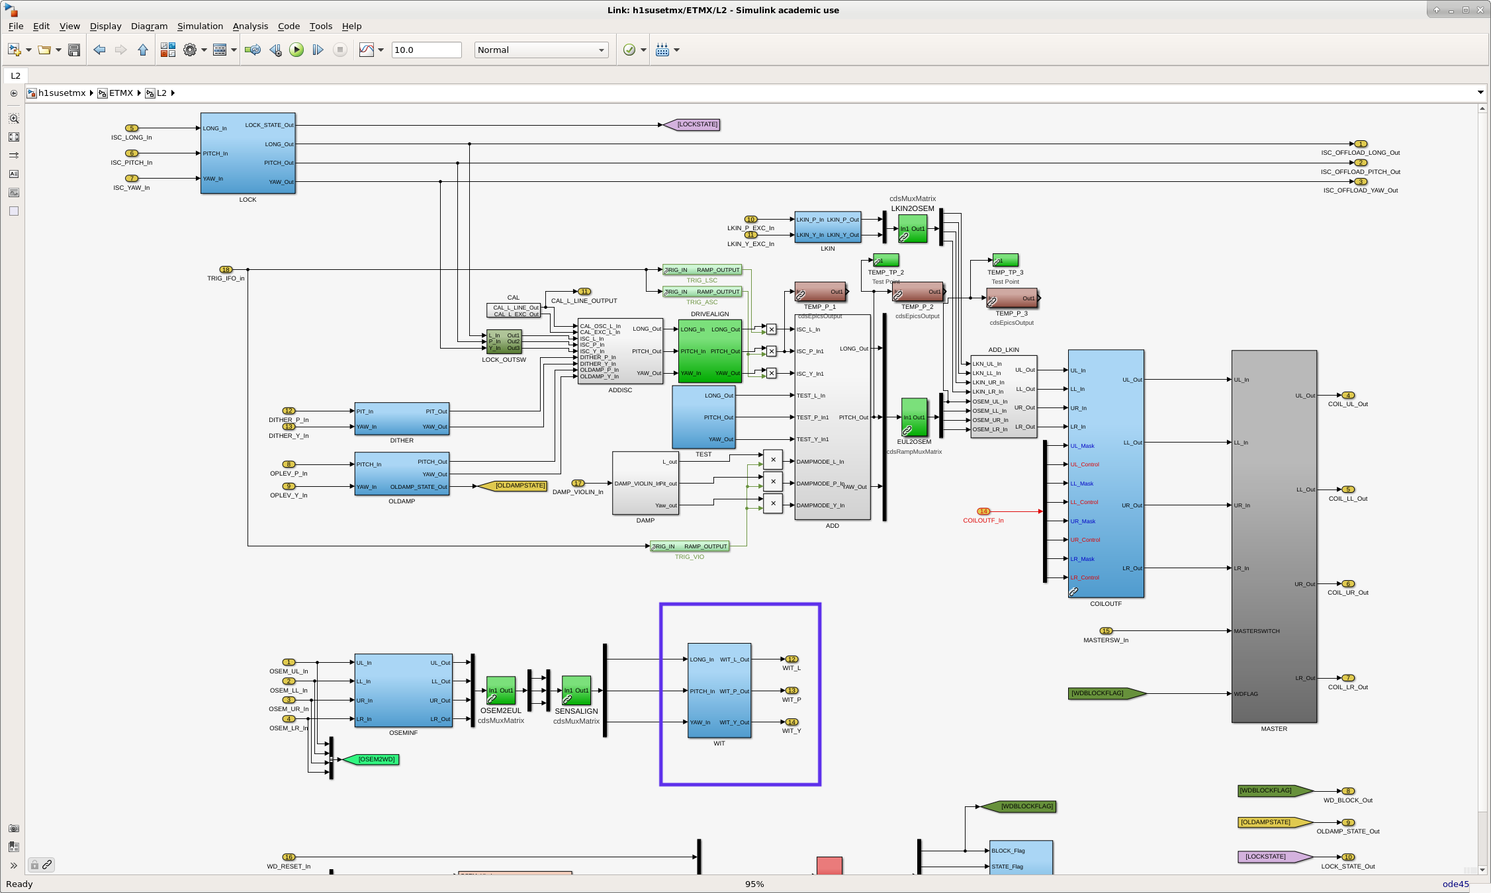The image size is (1491, 893).
Task: Click the ETMX breadcrumb
Action: (121, 93)
